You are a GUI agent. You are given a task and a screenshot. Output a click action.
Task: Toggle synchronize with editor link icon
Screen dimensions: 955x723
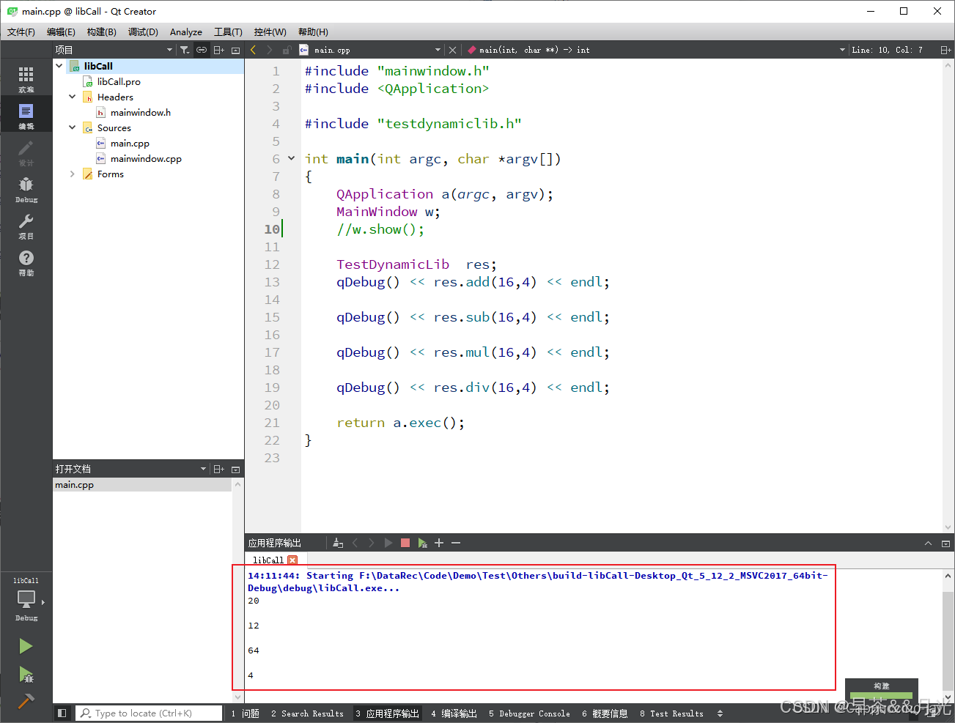[x=202, y=50]
